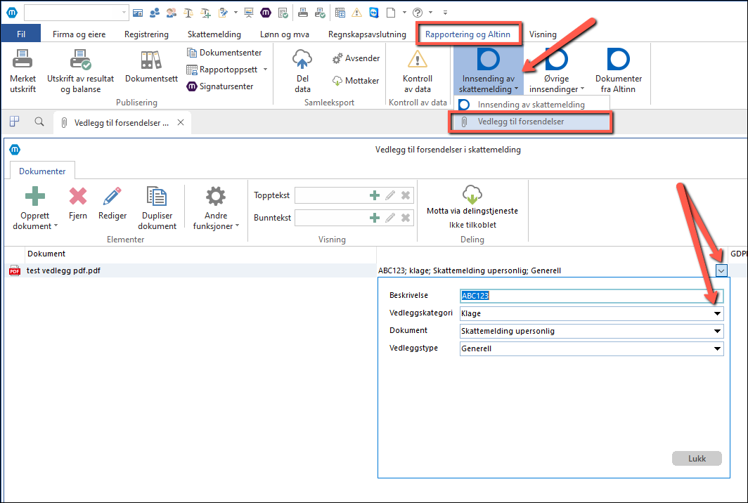Open the Dokument Skattemelding upersonlig dropdown

[x=717, y=331]
